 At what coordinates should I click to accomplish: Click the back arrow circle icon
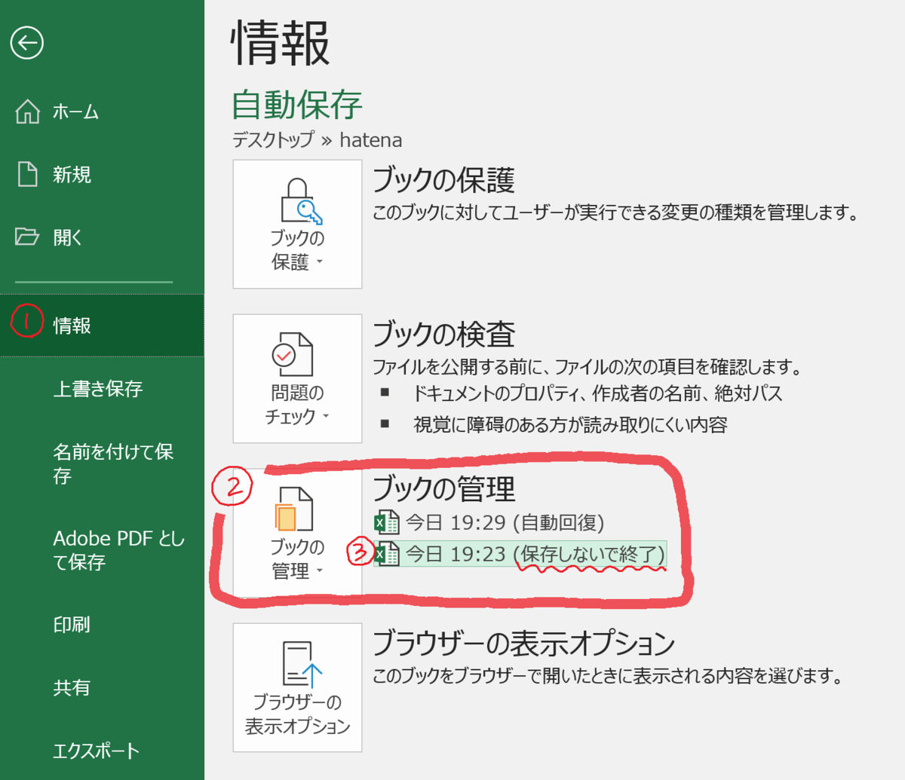click(x=27, y=43)
